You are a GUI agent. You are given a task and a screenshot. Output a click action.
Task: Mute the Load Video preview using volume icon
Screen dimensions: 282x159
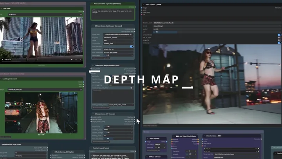[x=72, y=60]
